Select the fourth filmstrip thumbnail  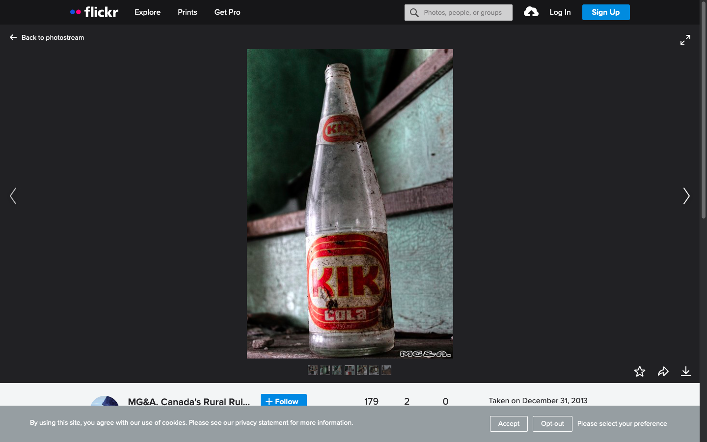click(x=350, y=370)
